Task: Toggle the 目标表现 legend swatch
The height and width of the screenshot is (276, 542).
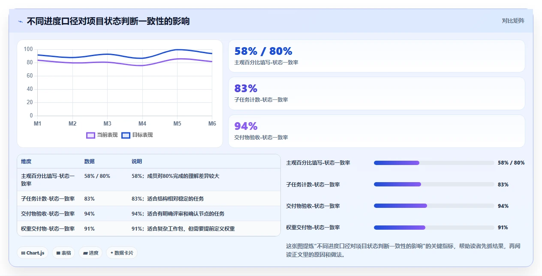Action: pos(126,135)
